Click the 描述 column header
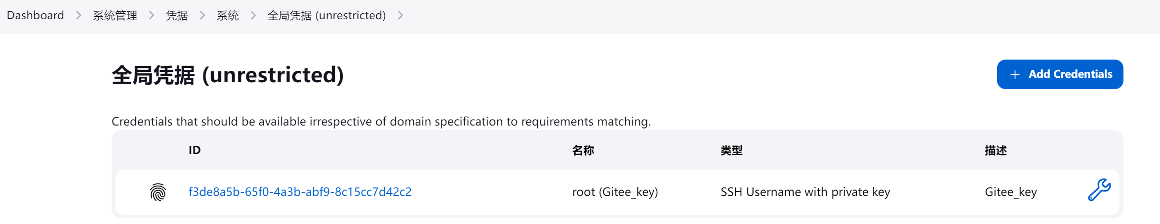The width and height of the screenshot is (1160, 224). [996, 151]
